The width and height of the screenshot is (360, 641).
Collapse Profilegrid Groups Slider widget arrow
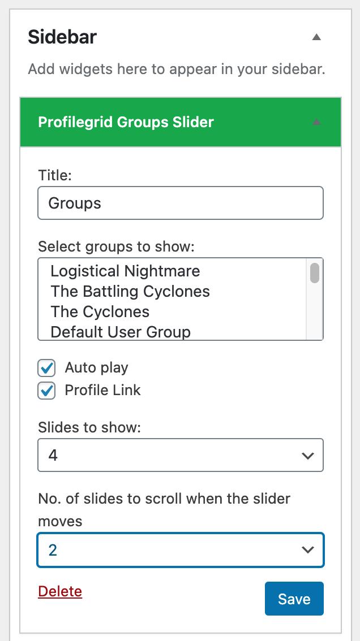pyautogui.click(x=316, y=122)
